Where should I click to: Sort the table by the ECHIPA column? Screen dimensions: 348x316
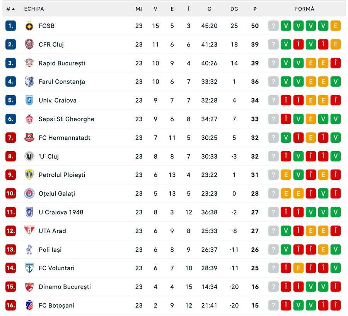[x=34, y=9]
